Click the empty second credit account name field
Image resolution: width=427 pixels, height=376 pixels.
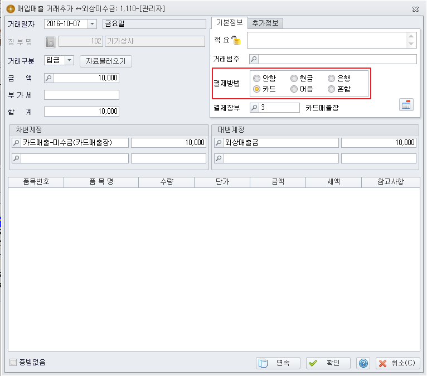coord(281,158)
